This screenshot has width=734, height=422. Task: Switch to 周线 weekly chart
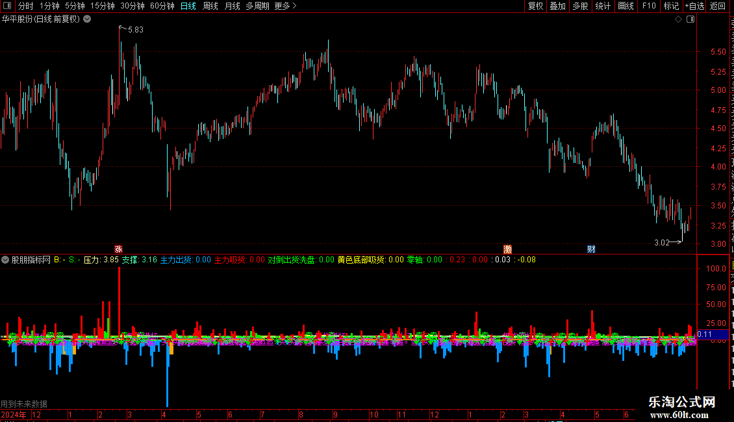(210, 6)
